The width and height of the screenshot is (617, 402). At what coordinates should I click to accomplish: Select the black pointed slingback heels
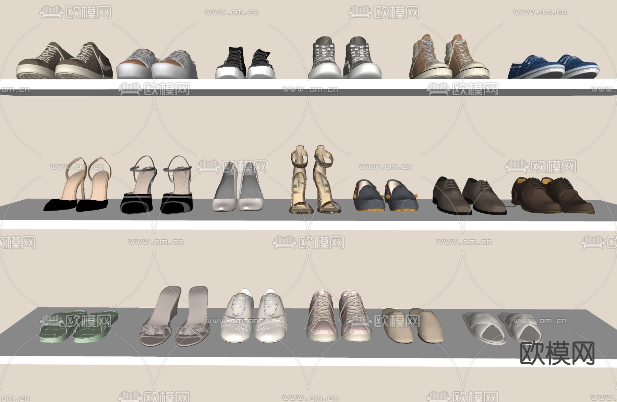(x=77, y=185)
